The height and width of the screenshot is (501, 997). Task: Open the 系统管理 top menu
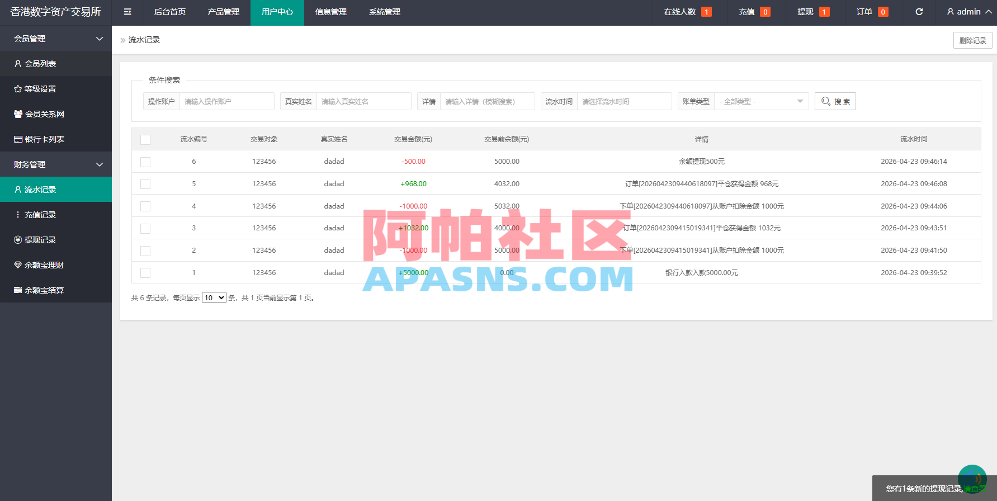click(x=385, y=12)
